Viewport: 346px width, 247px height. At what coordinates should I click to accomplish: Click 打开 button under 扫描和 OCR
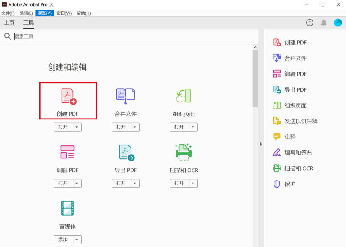point(180,183)
